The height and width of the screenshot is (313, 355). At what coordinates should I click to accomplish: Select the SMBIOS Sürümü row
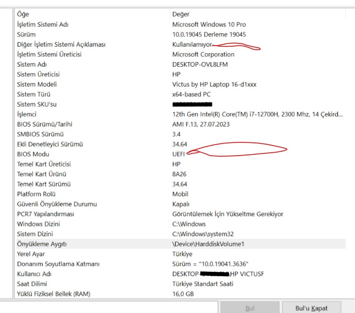(x=40, y=134)
